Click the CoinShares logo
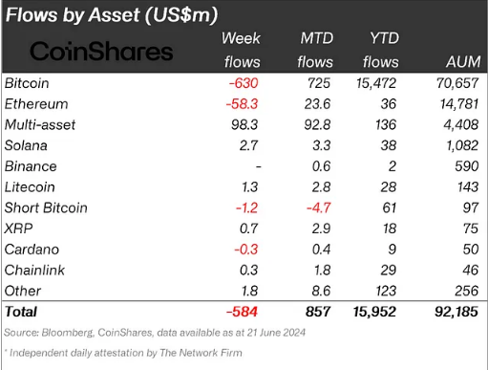Screen dimensions: 488x370 [101, 51]
